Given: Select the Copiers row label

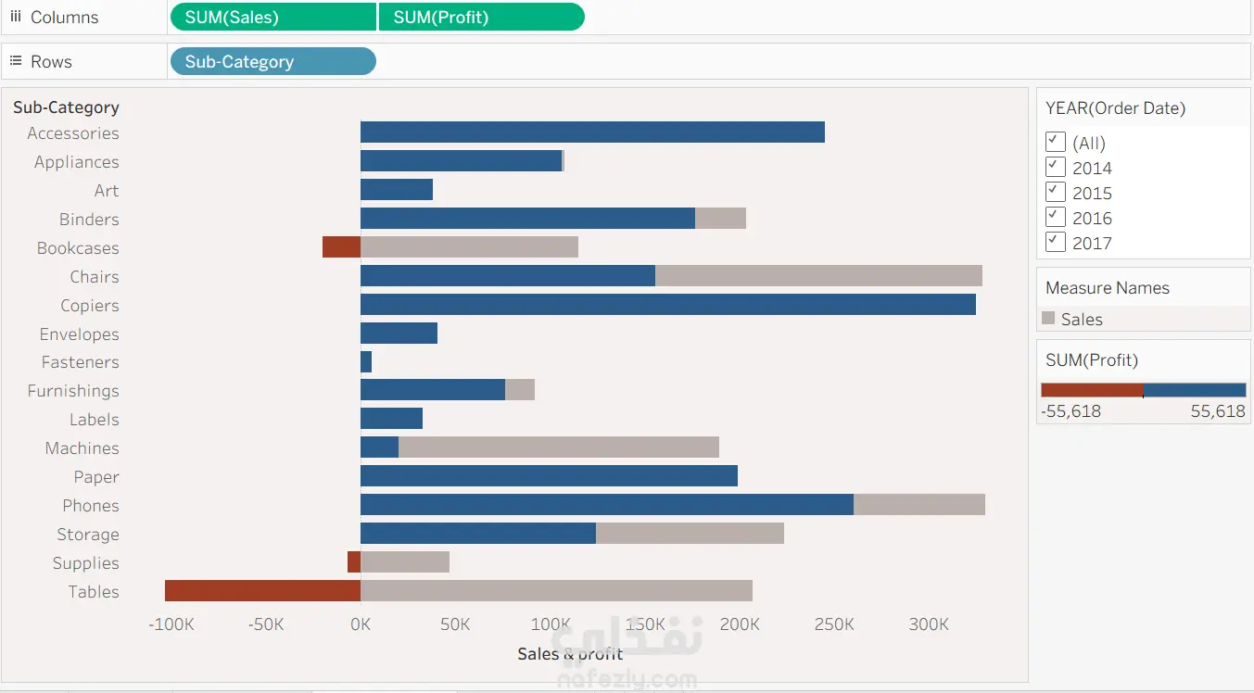Looking at the screenshot, I should (90, 306).
